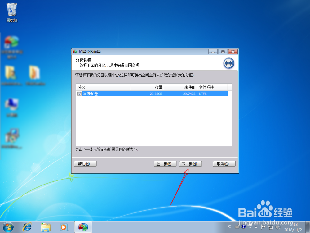Image resolution: width=310 pixels, height=233 pixels.
Task: Open Action Center flag icon
Action: 263,227
